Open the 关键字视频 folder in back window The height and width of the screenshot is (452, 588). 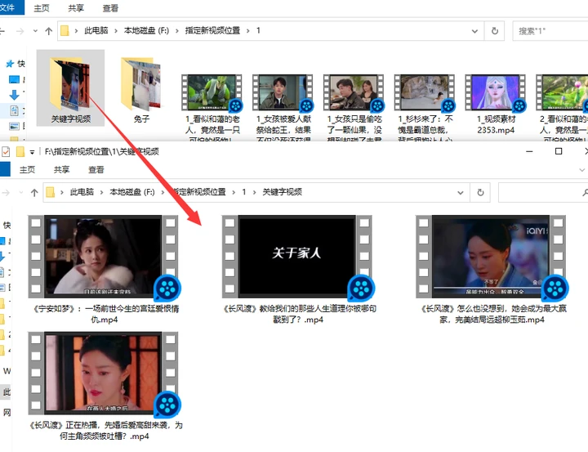(x=70, y=88)
